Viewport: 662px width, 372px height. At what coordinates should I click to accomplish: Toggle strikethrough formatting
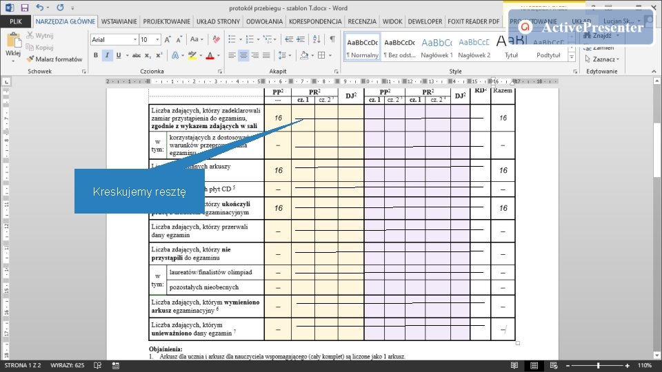pos(137,55)
